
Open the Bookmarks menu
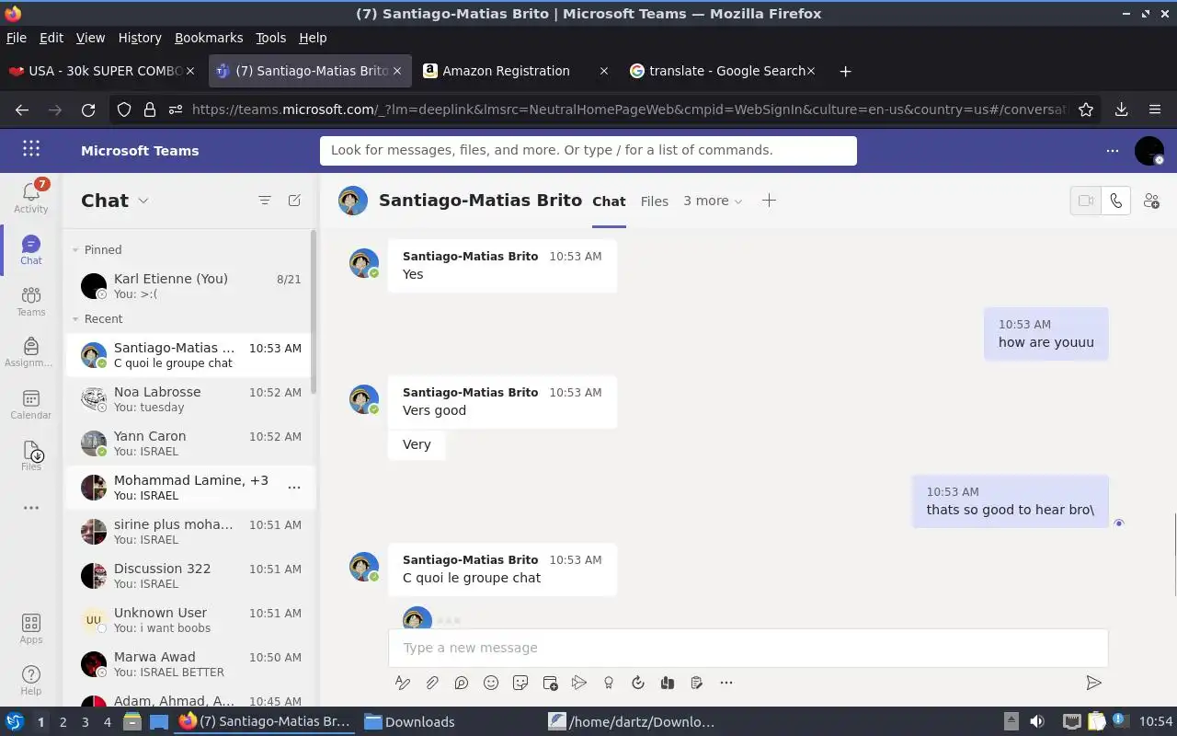(x=209, y=38)
